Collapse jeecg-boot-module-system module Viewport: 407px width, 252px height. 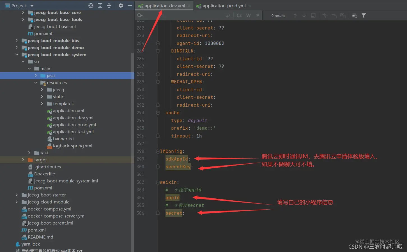[x=17, y=54]
